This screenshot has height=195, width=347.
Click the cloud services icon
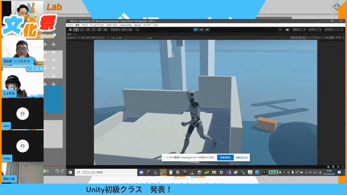click(x=288, y=30)
